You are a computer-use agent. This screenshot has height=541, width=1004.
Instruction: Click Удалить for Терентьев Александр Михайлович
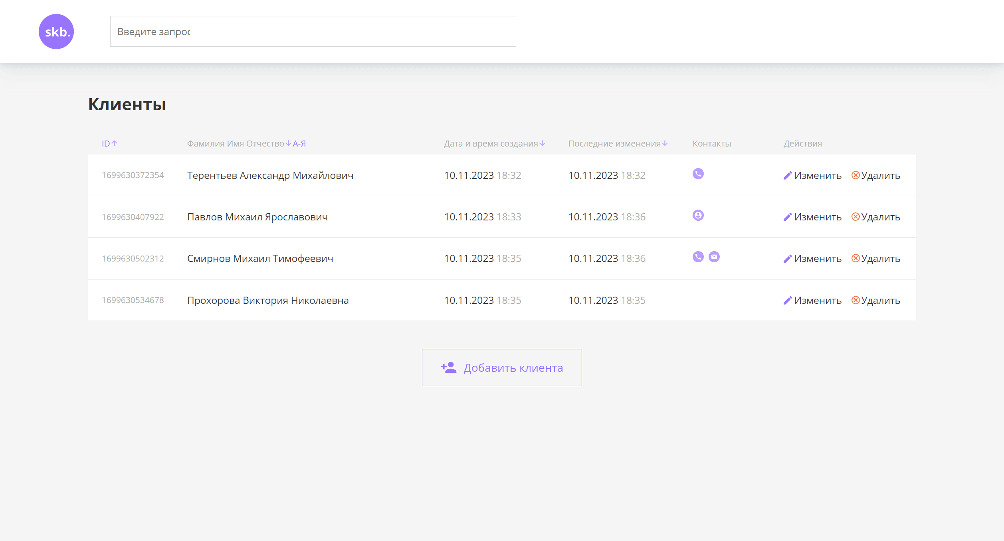point(880,176)
